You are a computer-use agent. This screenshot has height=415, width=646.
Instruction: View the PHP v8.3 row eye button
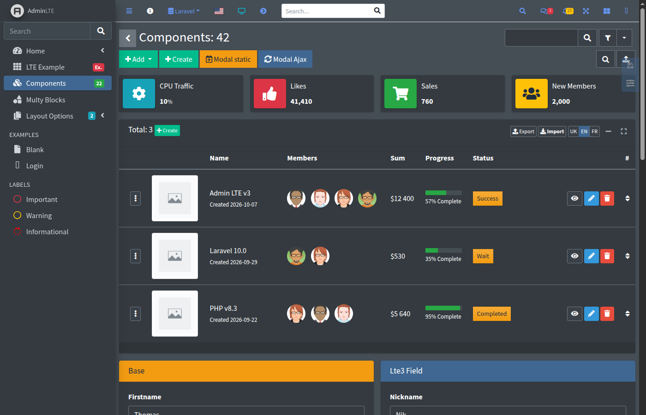coord(574,314)
